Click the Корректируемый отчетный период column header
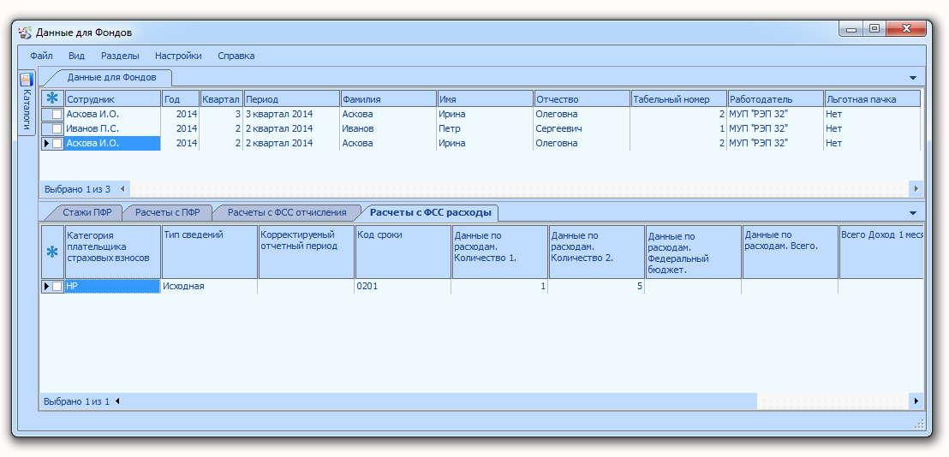Screen dimensions: 949x457 307,252
